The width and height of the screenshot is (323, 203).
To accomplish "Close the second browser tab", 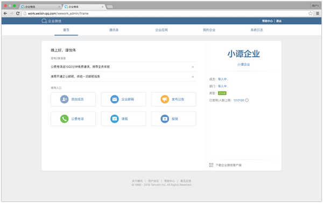I will [103, 7].
